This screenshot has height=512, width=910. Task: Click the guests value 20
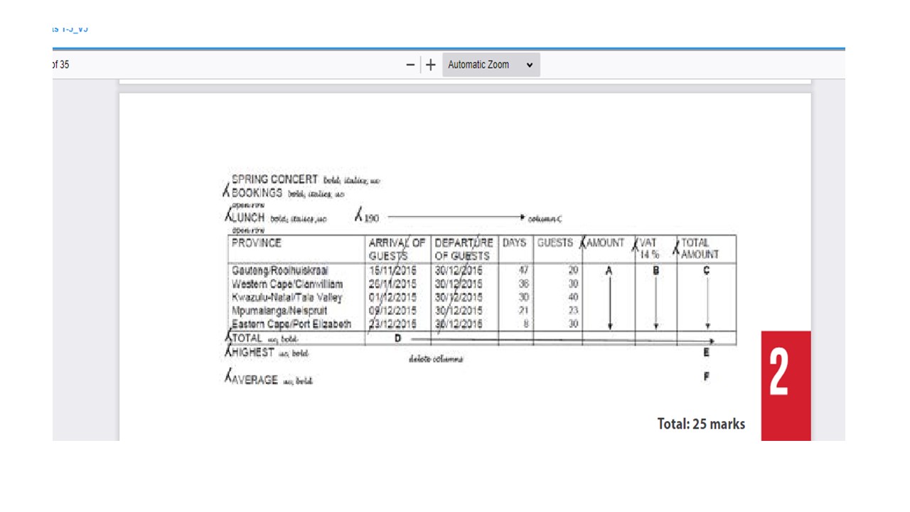click(x=573, y=271)
